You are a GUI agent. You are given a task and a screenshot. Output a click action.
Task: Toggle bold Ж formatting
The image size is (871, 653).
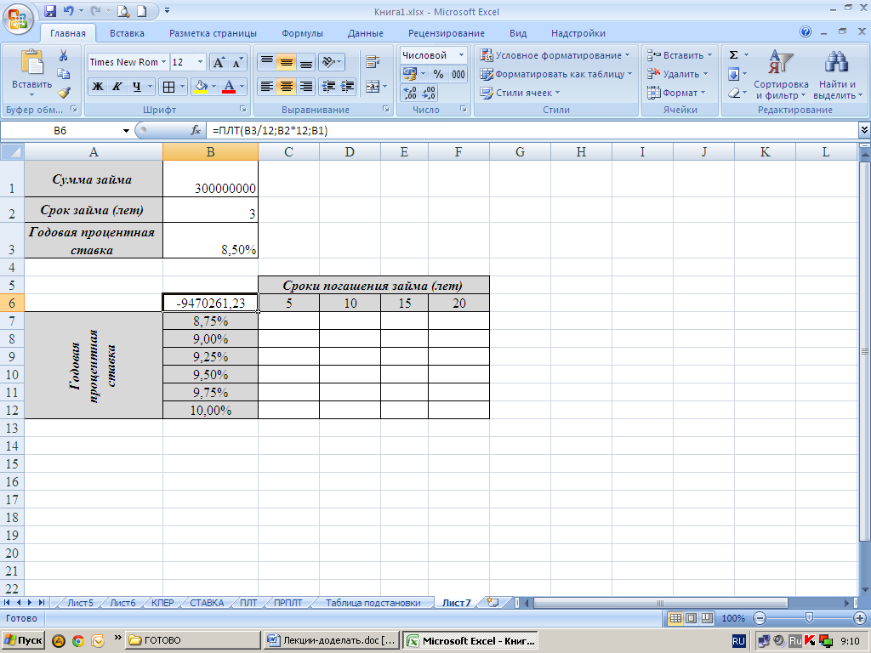tap(97, 87)
